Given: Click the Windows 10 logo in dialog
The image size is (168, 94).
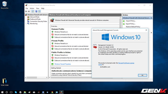Looking at the screenshot, I should (121, 37).
